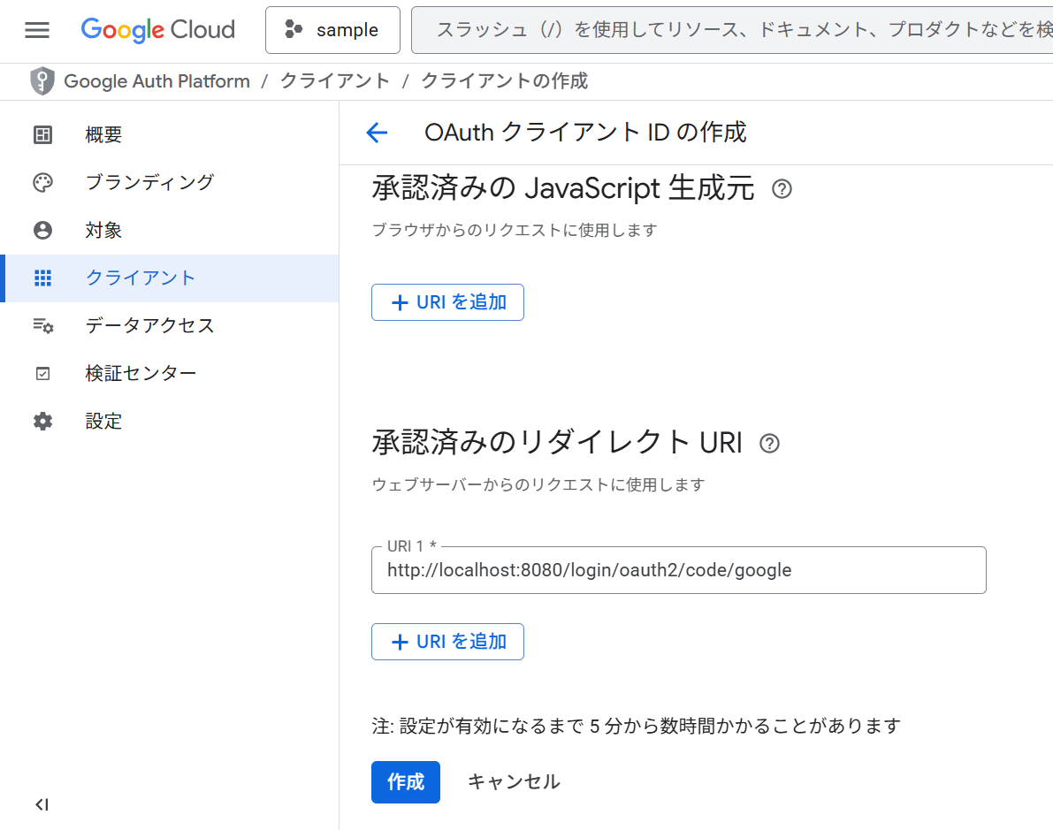Viewport: 1053px width, 830px height.
Task: Open help for 承認済みの JavaScript 生成元
Action: click(x=782, y=189)
